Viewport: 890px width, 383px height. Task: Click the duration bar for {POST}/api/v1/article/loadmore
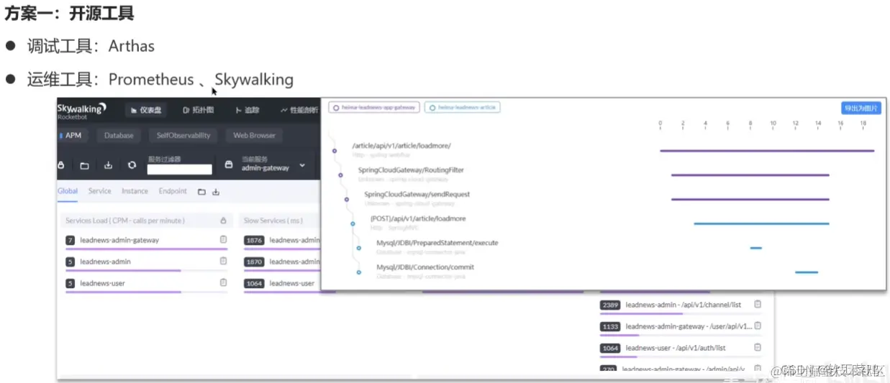pos(761,223)
